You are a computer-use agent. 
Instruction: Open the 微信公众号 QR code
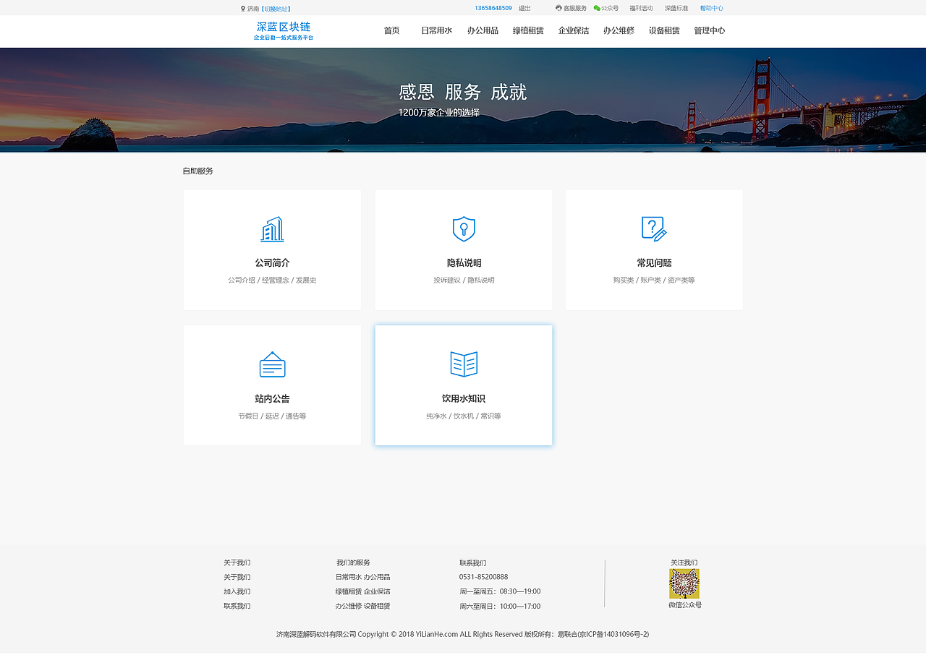[684, 583]
